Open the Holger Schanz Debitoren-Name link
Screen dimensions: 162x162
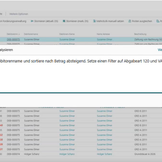click(67, 154)
